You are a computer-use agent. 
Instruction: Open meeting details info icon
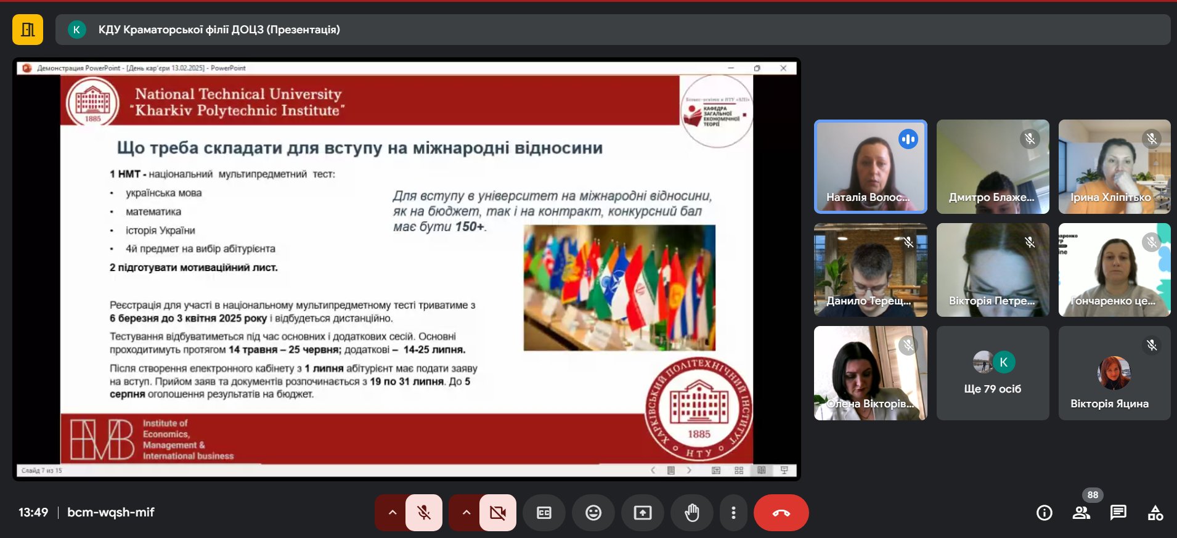[1045, 513]
